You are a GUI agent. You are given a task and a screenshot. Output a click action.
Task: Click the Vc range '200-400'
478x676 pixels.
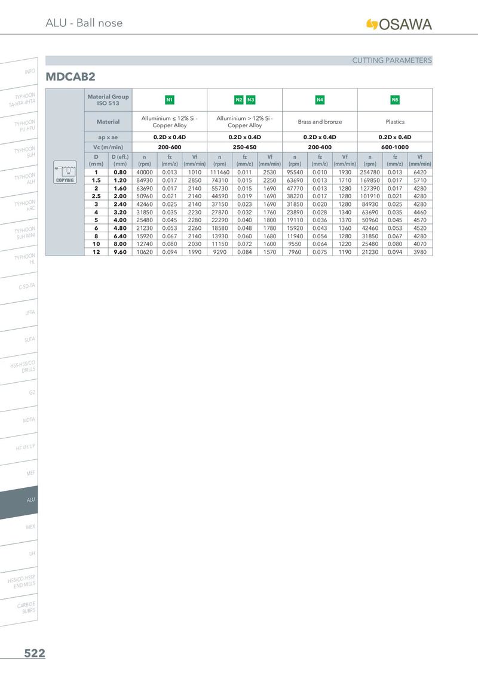[x=320, y=147]
